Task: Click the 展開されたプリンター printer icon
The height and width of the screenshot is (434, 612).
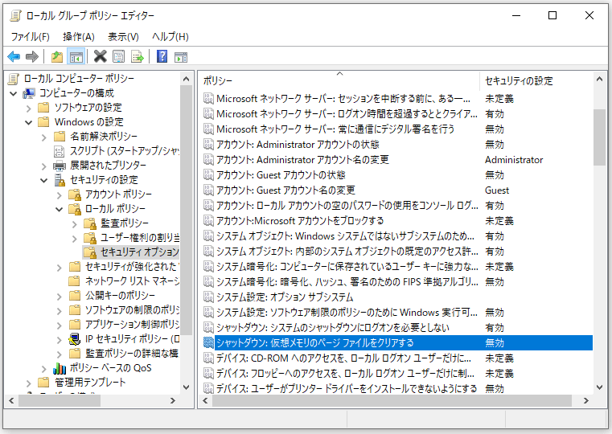Action: click(60, 166)
